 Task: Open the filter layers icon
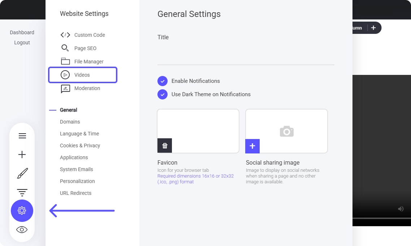pyautogui.click(x=22, y=192)
